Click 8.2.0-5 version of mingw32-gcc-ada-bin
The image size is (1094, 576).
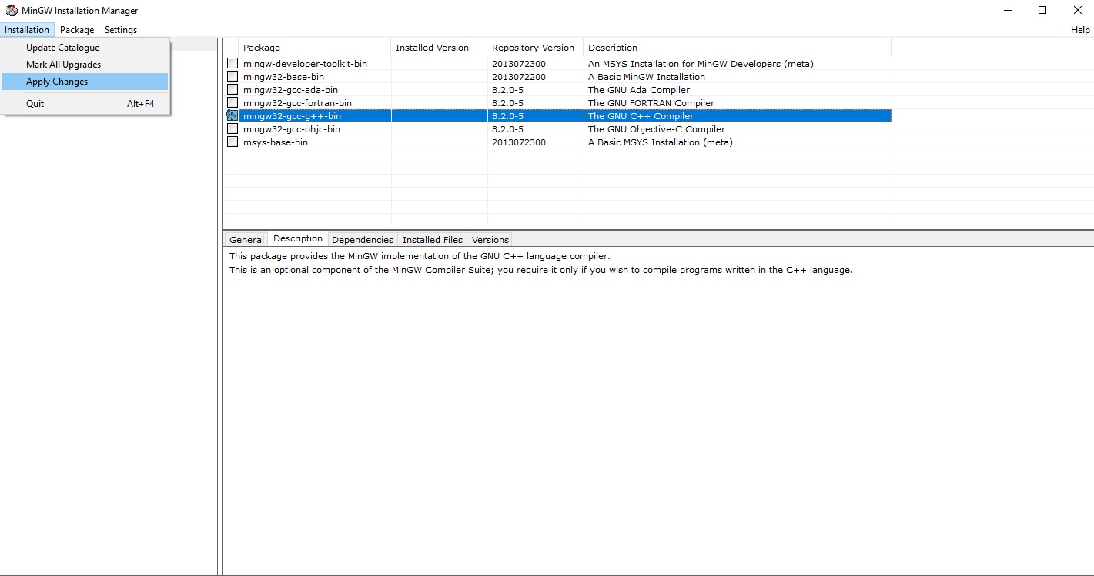coord(508,90)
